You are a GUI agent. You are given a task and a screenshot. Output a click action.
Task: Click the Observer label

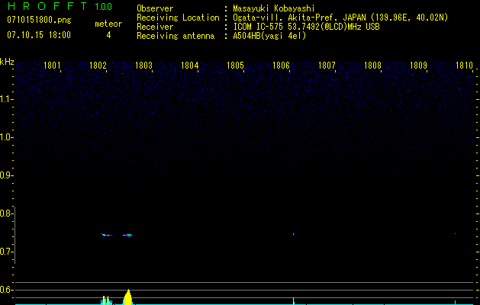(x=155, y=8)
